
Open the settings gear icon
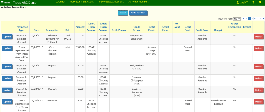(260, 2)
